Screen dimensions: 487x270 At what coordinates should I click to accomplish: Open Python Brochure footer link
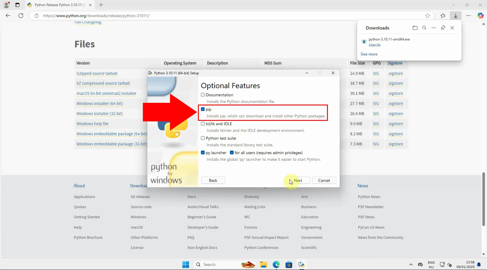coord(88,238)
